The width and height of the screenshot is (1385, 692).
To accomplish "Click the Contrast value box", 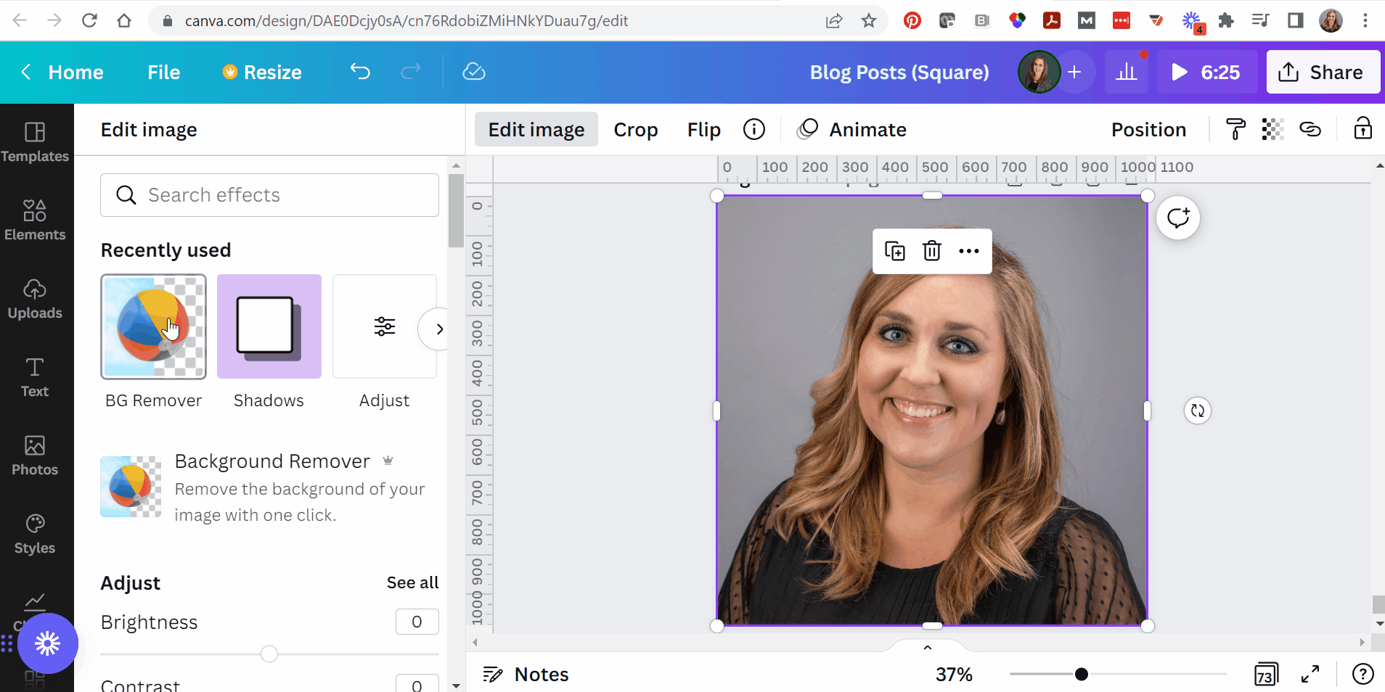I will click(417, 684).
